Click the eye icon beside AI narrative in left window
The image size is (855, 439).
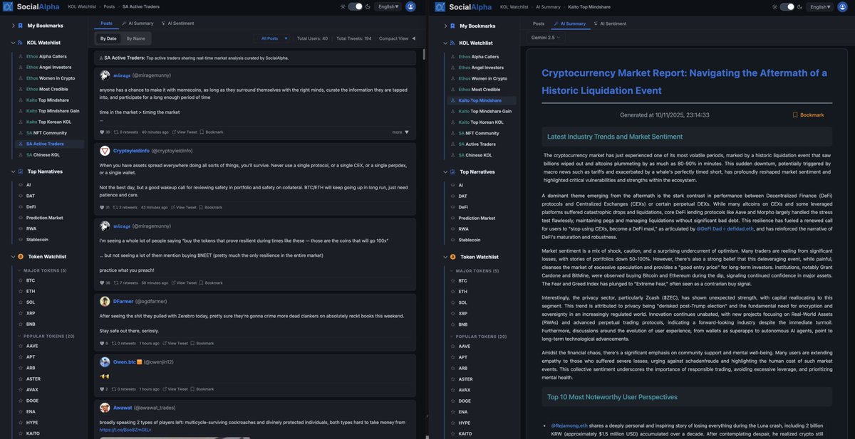[19, 184]
